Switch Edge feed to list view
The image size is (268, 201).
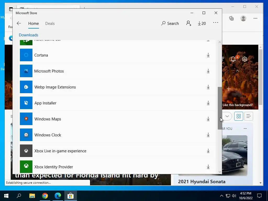click(x=249, y=116)
